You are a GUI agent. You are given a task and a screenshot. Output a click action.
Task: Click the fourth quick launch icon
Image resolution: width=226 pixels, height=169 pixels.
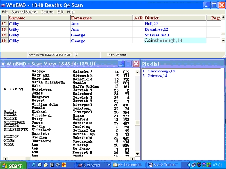coord(52,165)
